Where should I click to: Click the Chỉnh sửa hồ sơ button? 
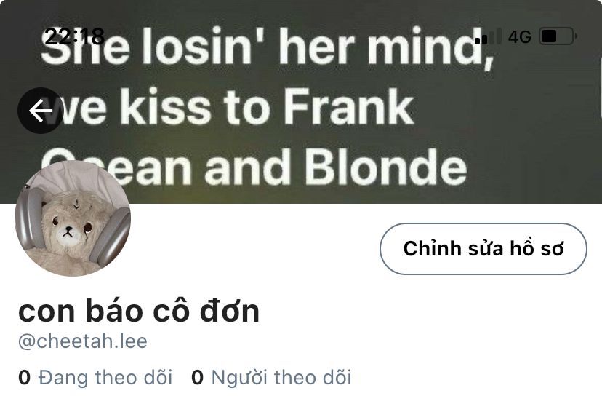(x=483, y=249)
